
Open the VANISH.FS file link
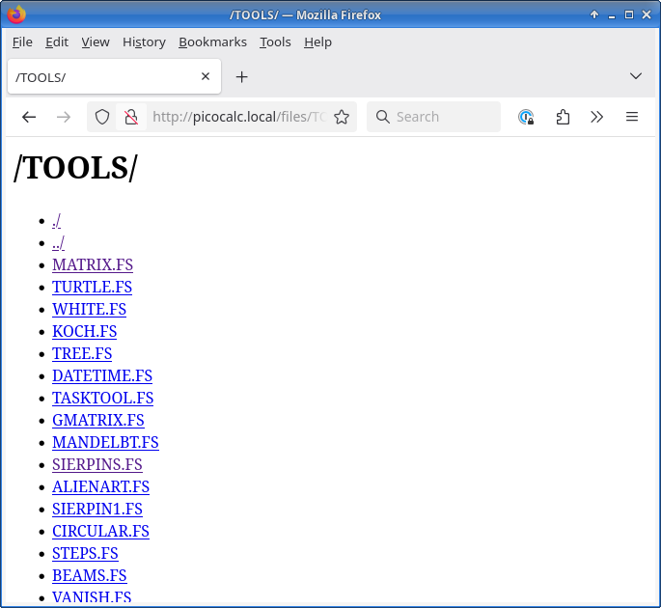click(92, 598)
